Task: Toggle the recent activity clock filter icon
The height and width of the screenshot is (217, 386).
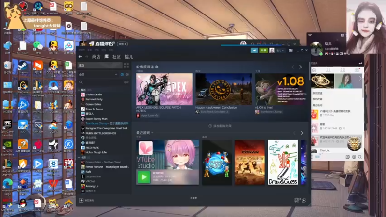Action: point(122,74)
